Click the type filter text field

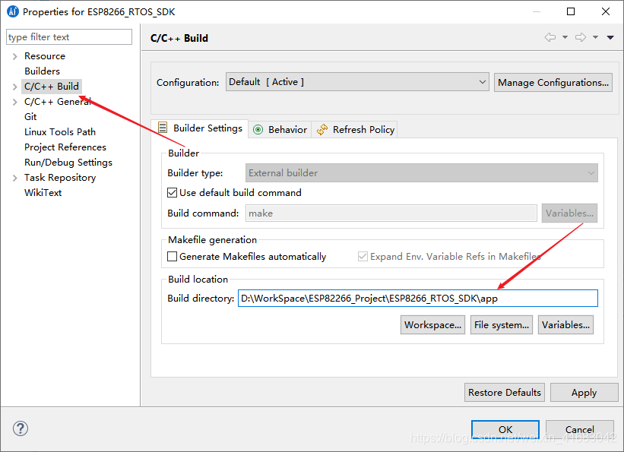pyautogui.click(x=68, y=36)
